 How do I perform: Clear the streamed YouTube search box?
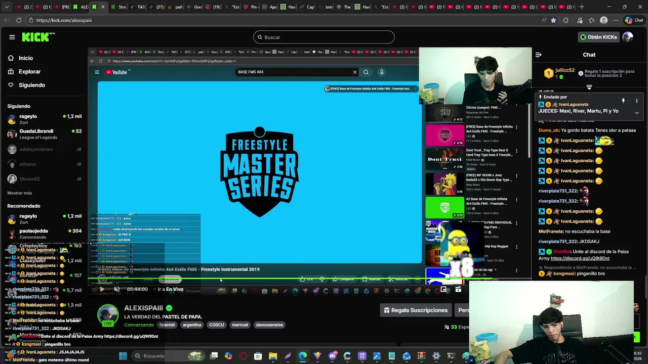tap(355, 72)
